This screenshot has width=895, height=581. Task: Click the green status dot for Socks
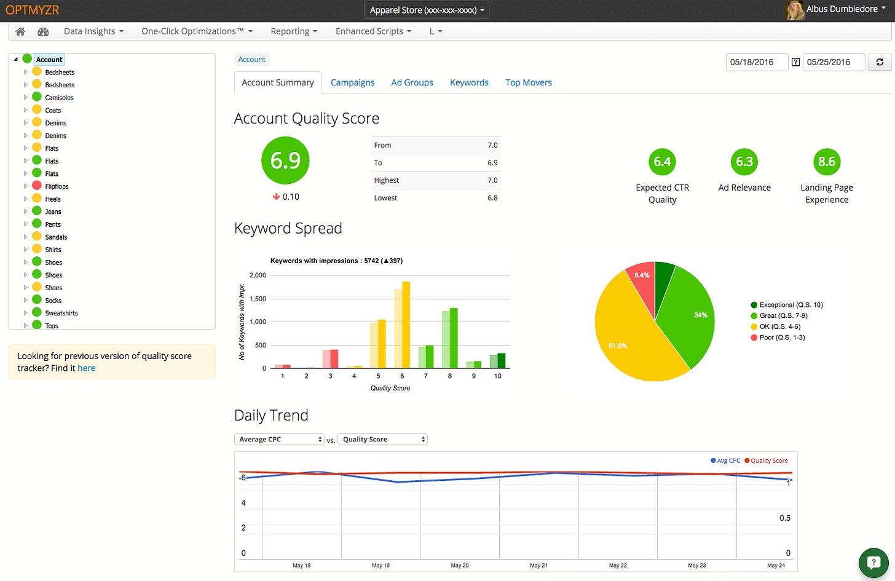(37, 300)
